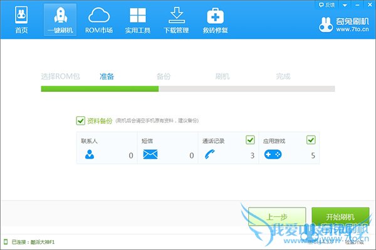Click the 应用游戏 count value 5

pos(313,156)
